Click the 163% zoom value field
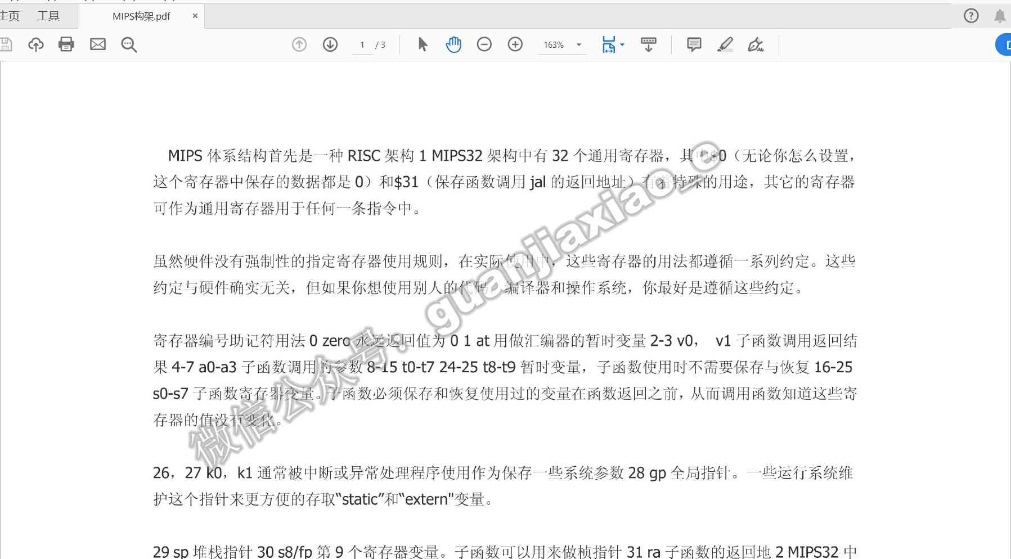 coord(554,45)
